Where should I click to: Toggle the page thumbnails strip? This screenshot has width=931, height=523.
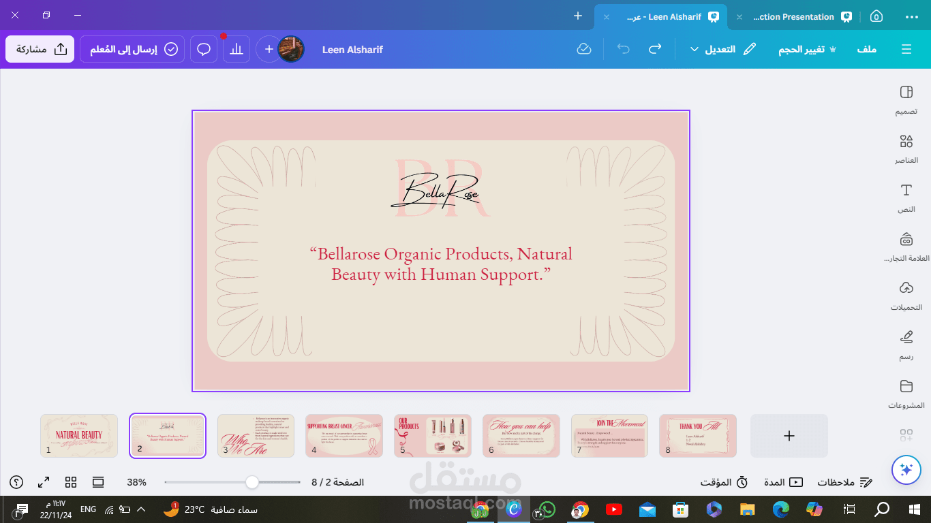click(x=98, y=482)
